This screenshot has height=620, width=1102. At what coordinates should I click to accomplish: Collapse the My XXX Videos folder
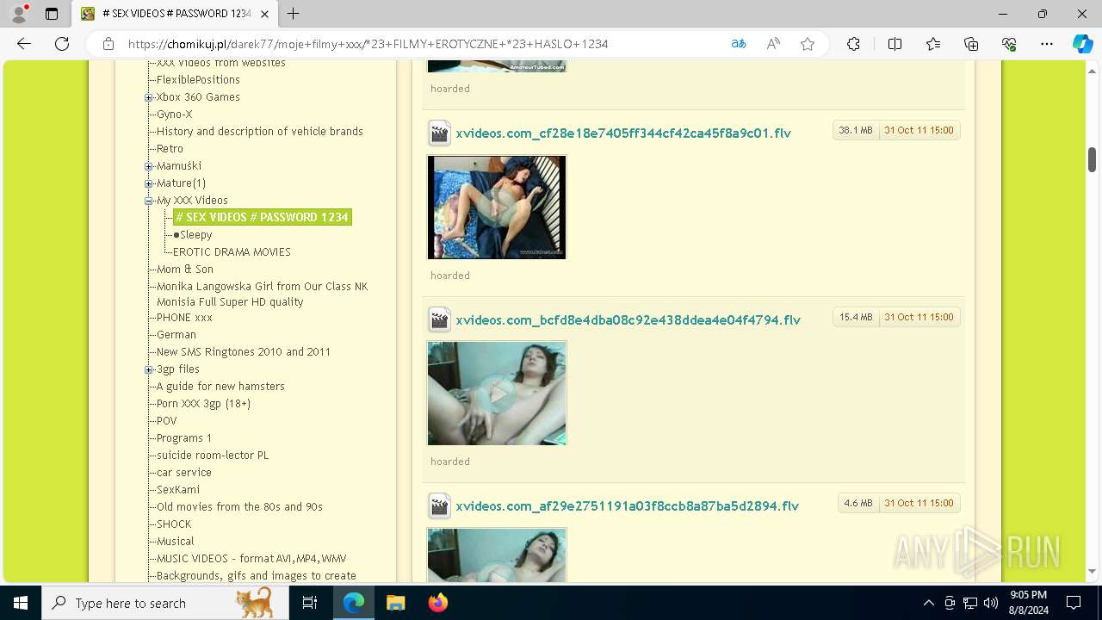click(149, 201)
